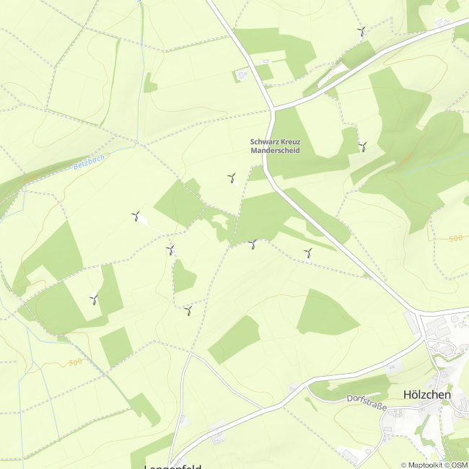Select wind turbine just north of small forest patch
469x469 pixels.
[x=170, y=250]
